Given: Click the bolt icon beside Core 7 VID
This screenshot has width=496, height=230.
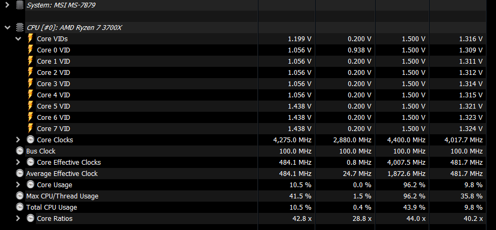Looking at the screenshot, I should coord(30,128).
